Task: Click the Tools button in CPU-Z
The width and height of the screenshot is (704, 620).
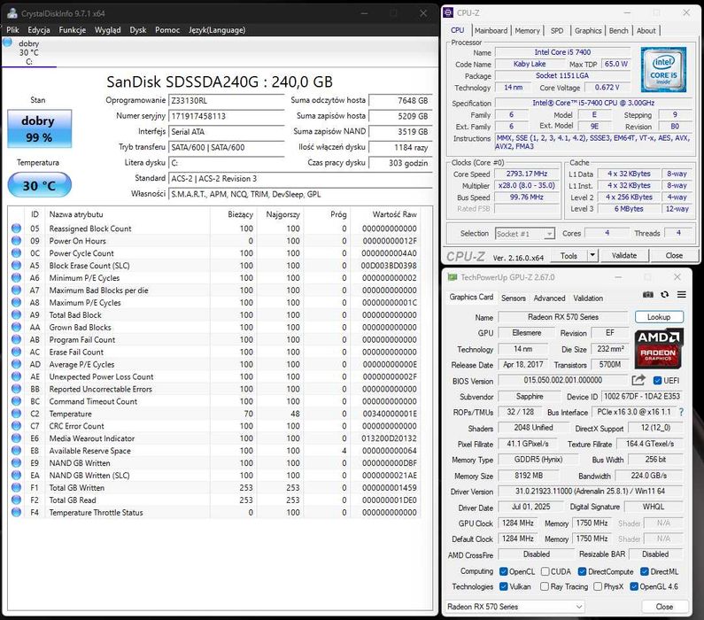Action: coord(569,255)
